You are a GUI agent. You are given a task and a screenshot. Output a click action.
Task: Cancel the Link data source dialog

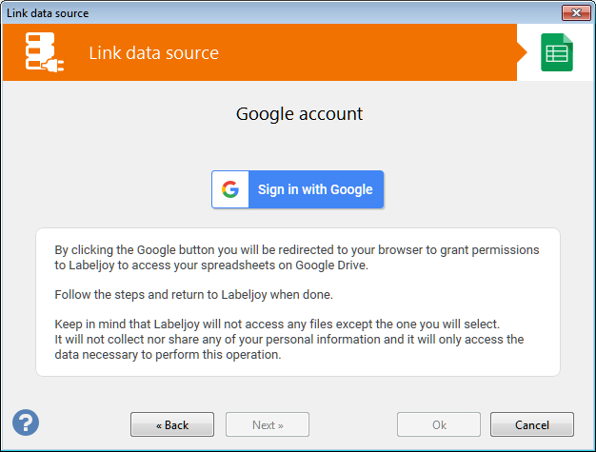point(532,424)
